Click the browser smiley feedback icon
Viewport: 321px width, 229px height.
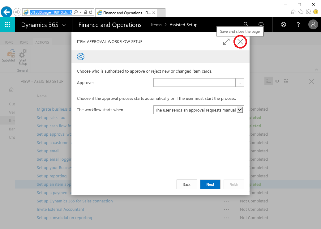(316, 12)
